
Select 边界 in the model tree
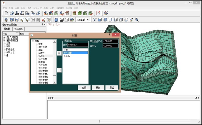[x=8, y=44]
